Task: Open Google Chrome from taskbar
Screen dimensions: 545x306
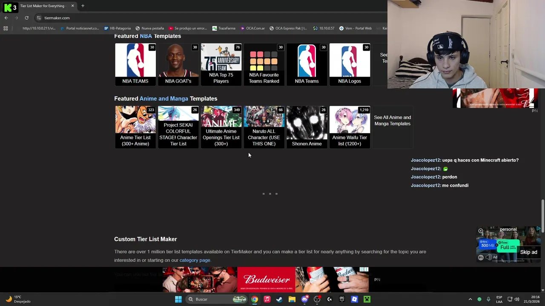Action: 254,299
